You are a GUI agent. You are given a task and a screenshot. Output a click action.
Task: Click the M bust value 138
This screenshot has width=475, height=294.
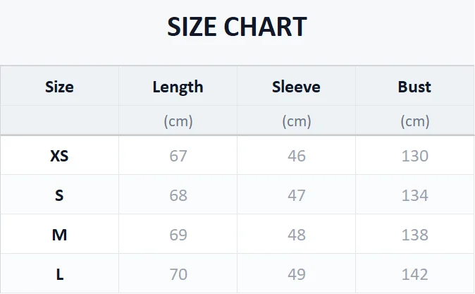point(414,235)
